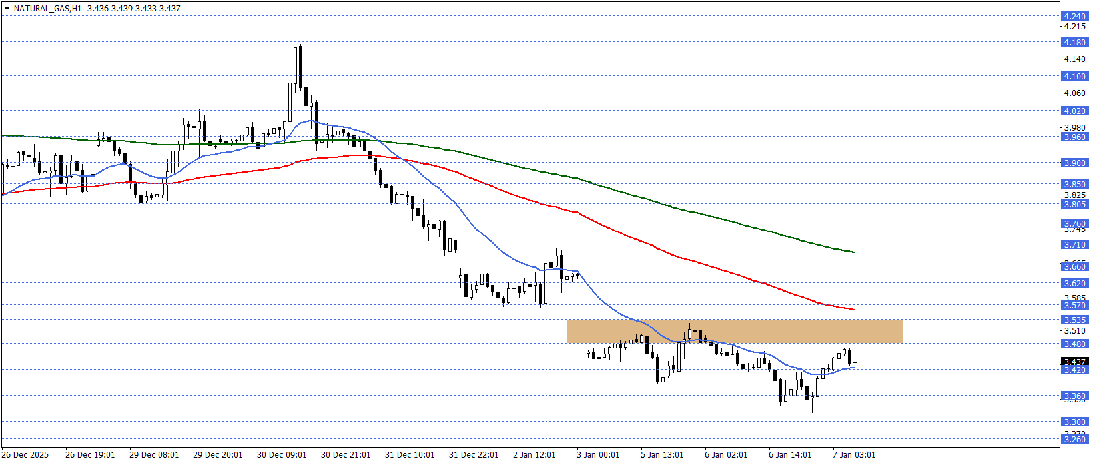Image resolution: width=1093 pixels, height=463 pixels.
Task: Click the 3.535 price level label
Action: click(x=1074, y=320)
